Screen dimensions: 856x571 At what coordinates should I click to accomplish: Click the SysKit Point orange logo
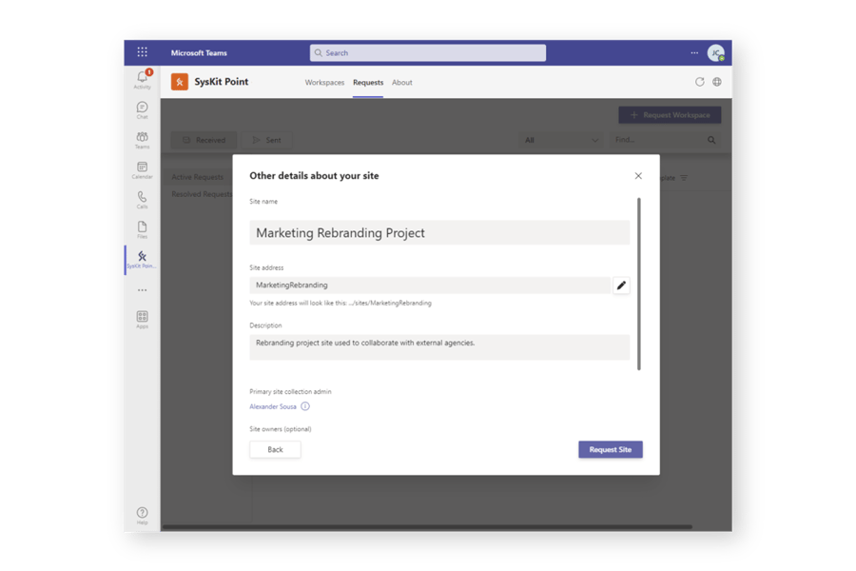coord(180,82)
